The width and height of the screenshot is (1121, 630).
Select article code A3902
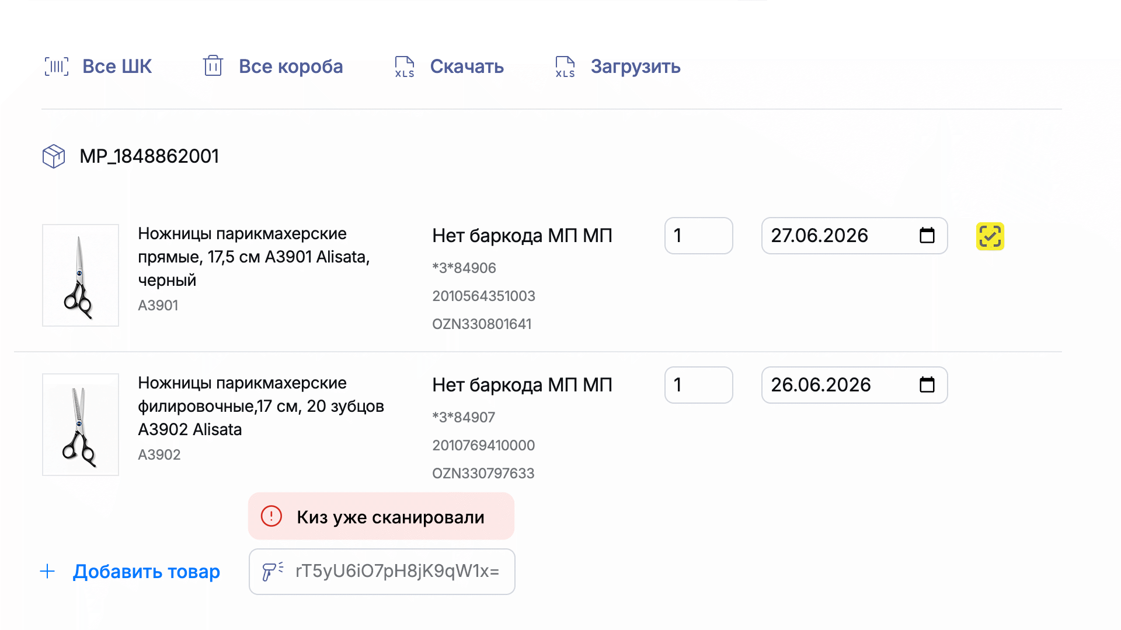(x=159, y=454)
